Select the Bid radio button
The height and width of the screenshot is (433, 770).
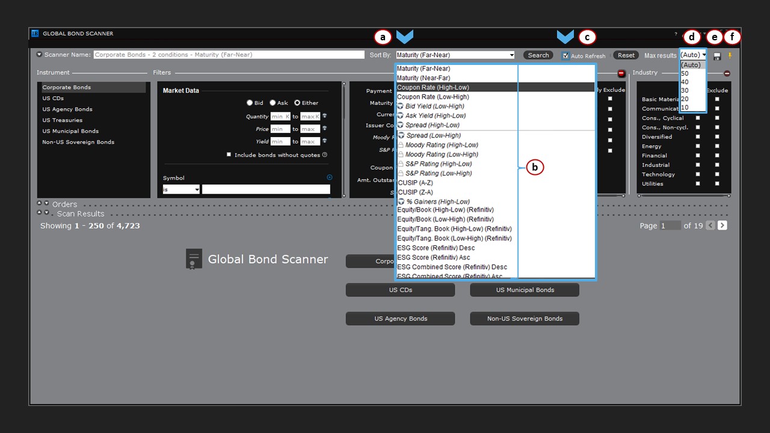point(250,103)
